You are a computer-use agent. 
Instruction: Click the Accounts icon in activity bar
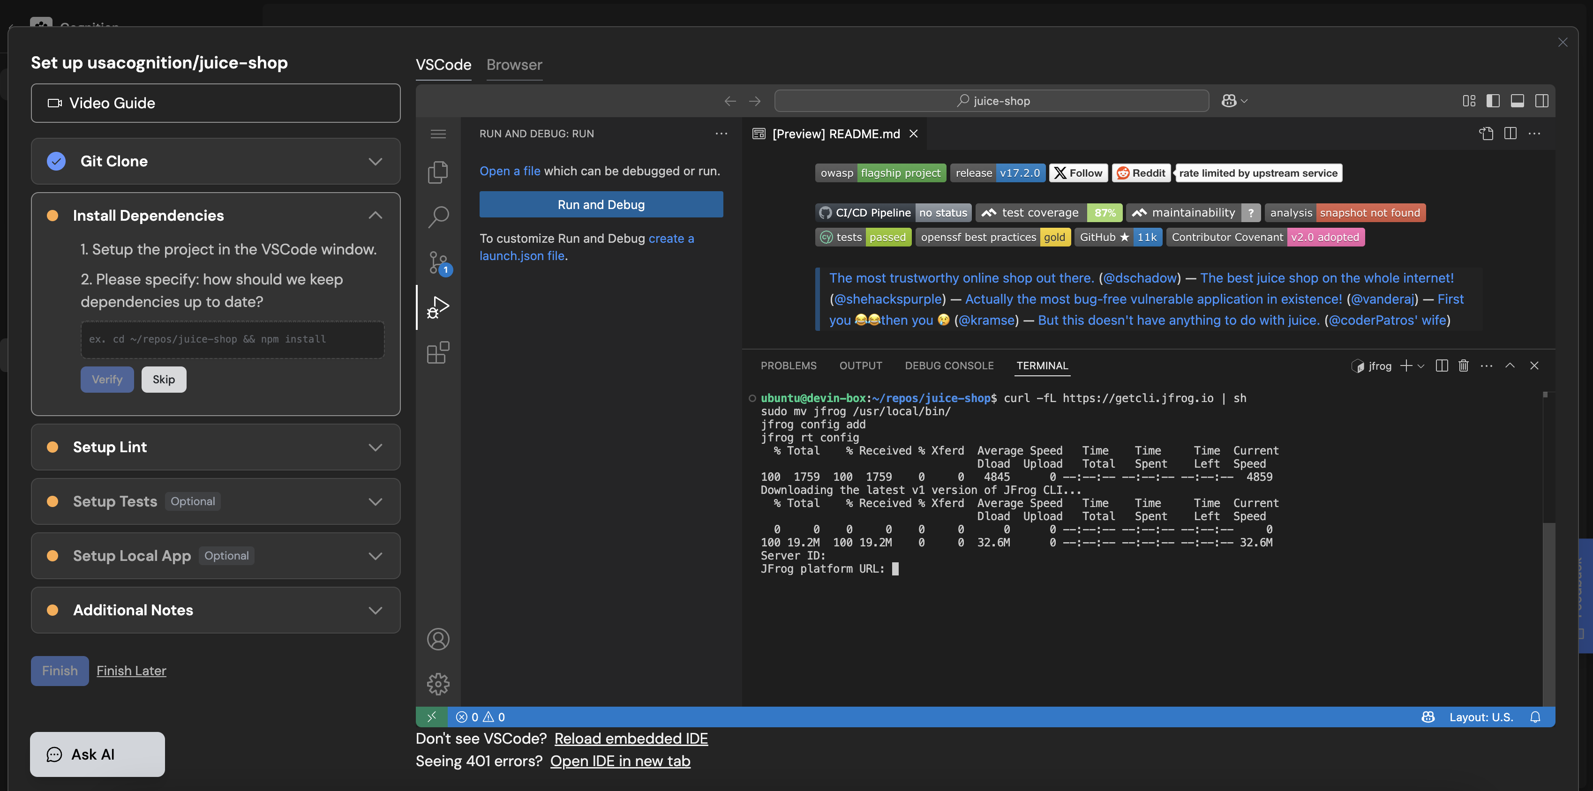[x=438, y=639]
